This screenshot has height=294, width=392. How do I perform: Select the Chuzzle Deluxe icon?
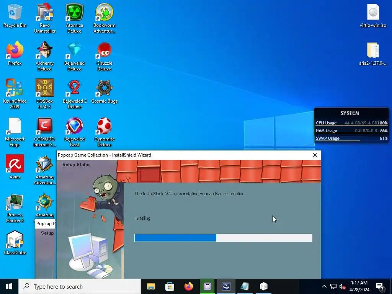click(x=104, y=56)
